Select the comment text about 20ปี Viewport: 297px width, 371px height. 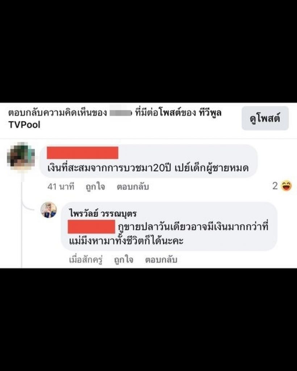(148, 168)
